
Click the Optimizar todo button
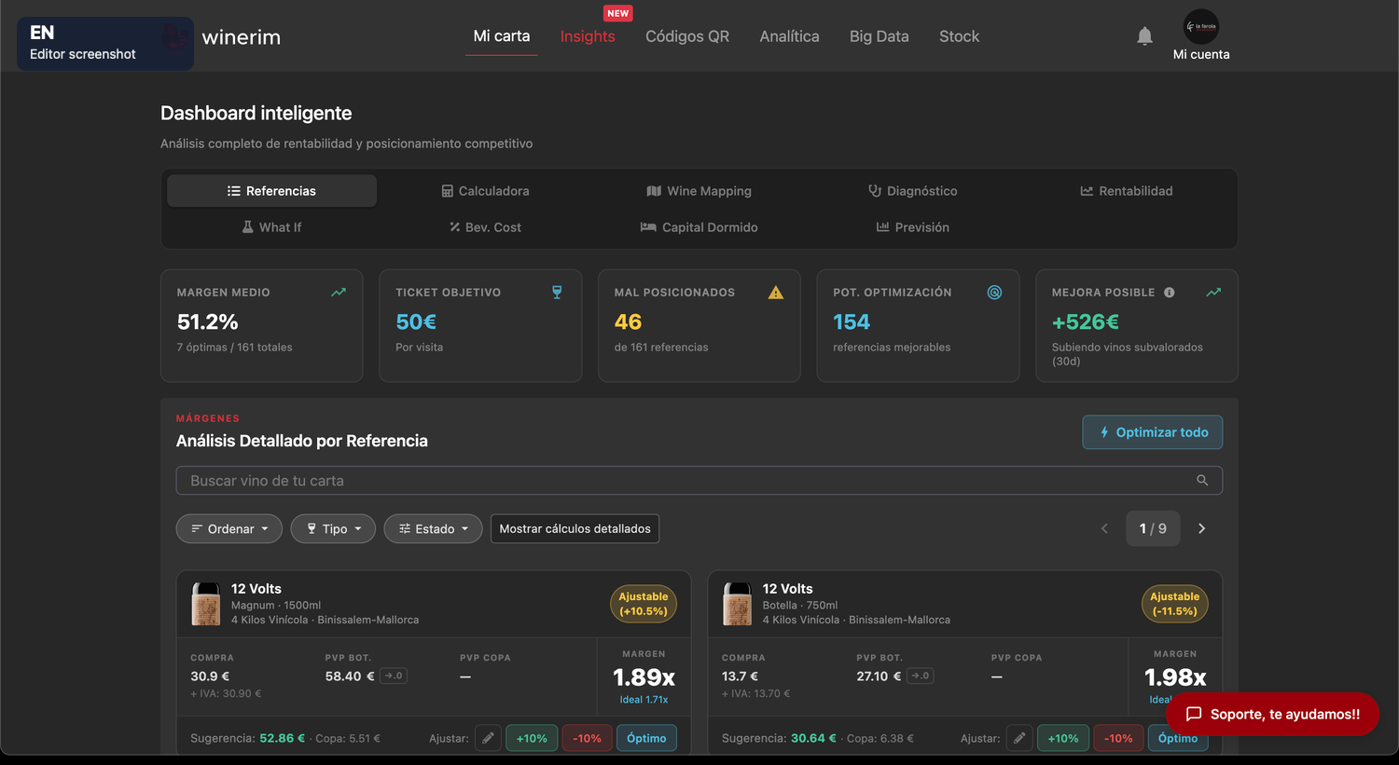(x=1153, y=432)
